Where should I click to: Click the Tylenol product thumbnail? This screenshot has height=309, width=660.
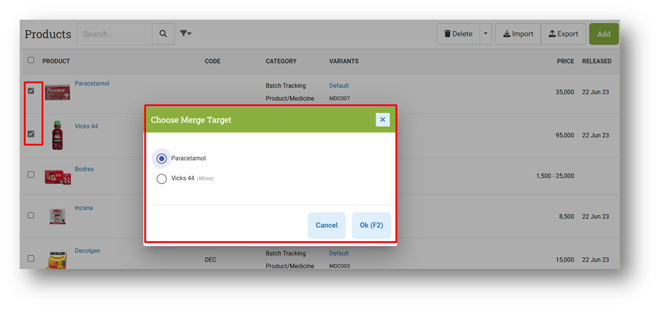point(58,92)
